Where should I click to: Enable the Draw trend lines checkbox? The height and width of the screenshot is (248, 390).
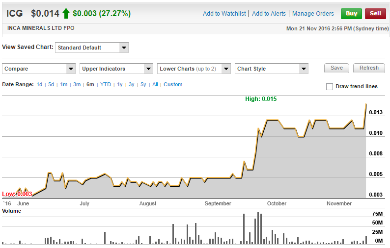click(x=330, y=87)
